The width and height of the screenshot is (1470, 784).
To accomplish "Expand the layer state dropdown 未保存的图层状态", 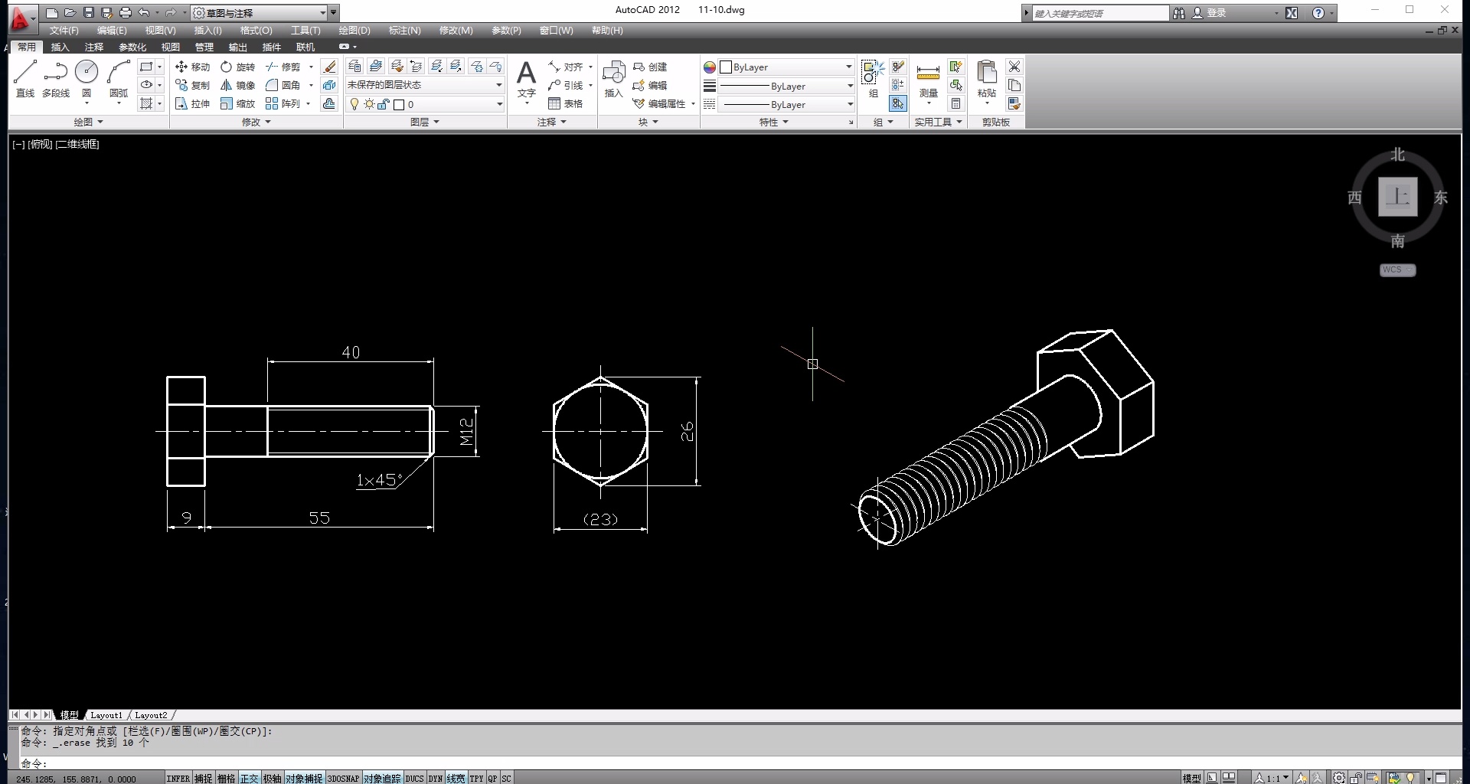I will click(425, 85).
